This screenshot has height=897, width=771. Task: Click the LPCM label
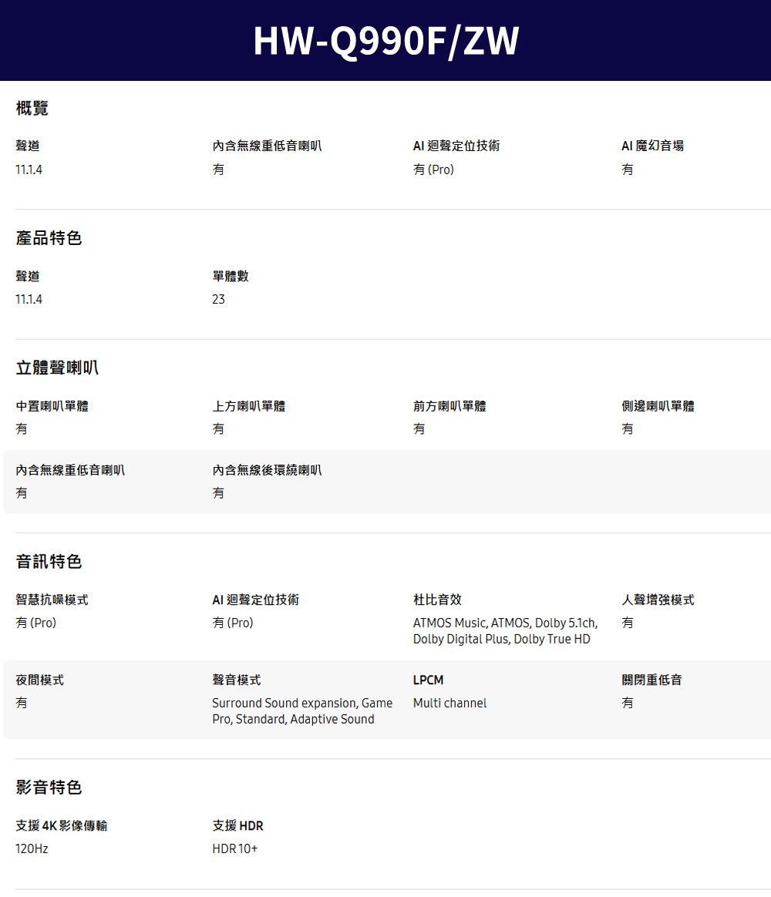pos(428,680)
